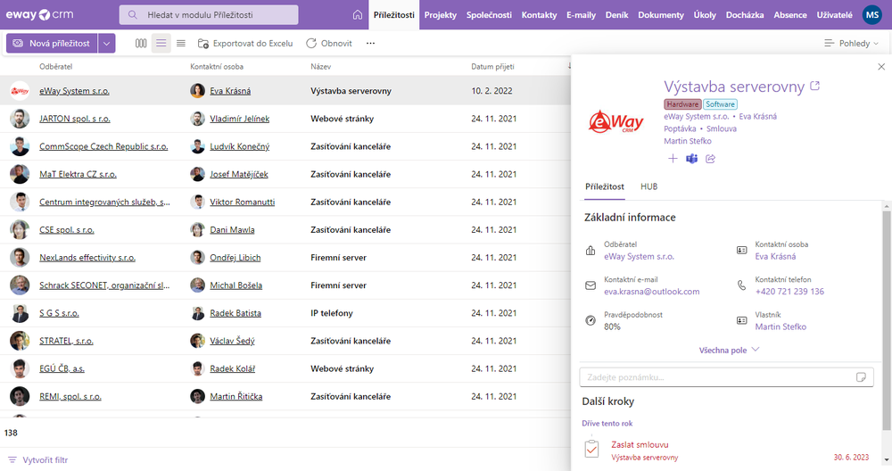Switch to the HUB tab

[649, 186]
